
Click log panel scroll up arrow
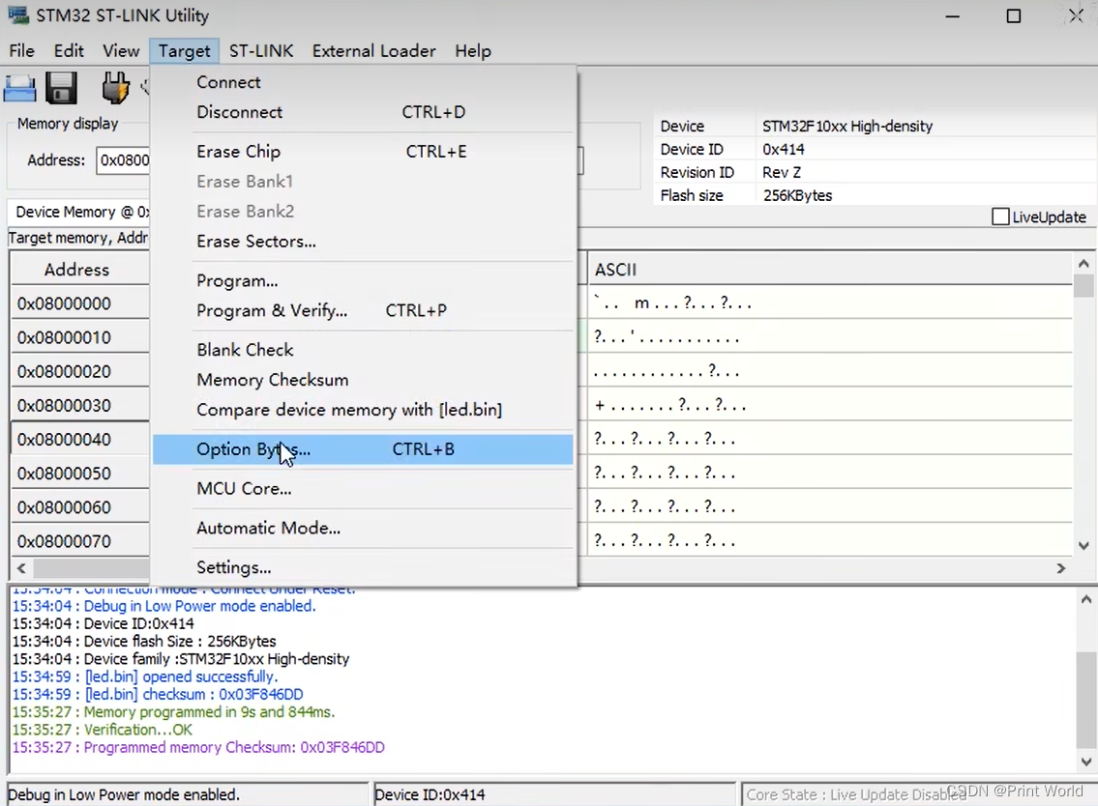point(1085,599)
